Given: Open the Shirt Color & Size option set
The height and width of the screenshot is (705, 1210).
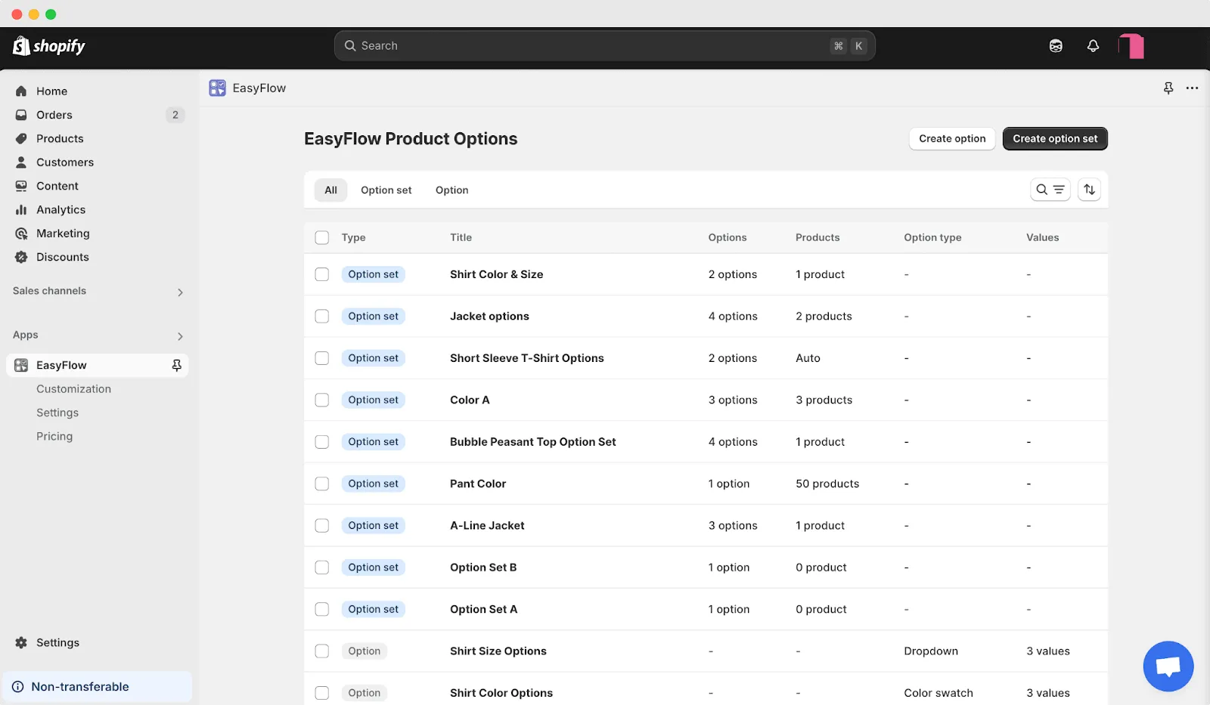Looking at the screenshot, I should [496, 274].
